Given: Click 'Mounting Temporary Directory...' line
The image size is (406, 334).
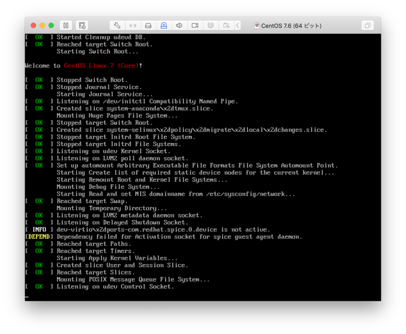Looking at the screenshot, I should click(x=112, y=208).
